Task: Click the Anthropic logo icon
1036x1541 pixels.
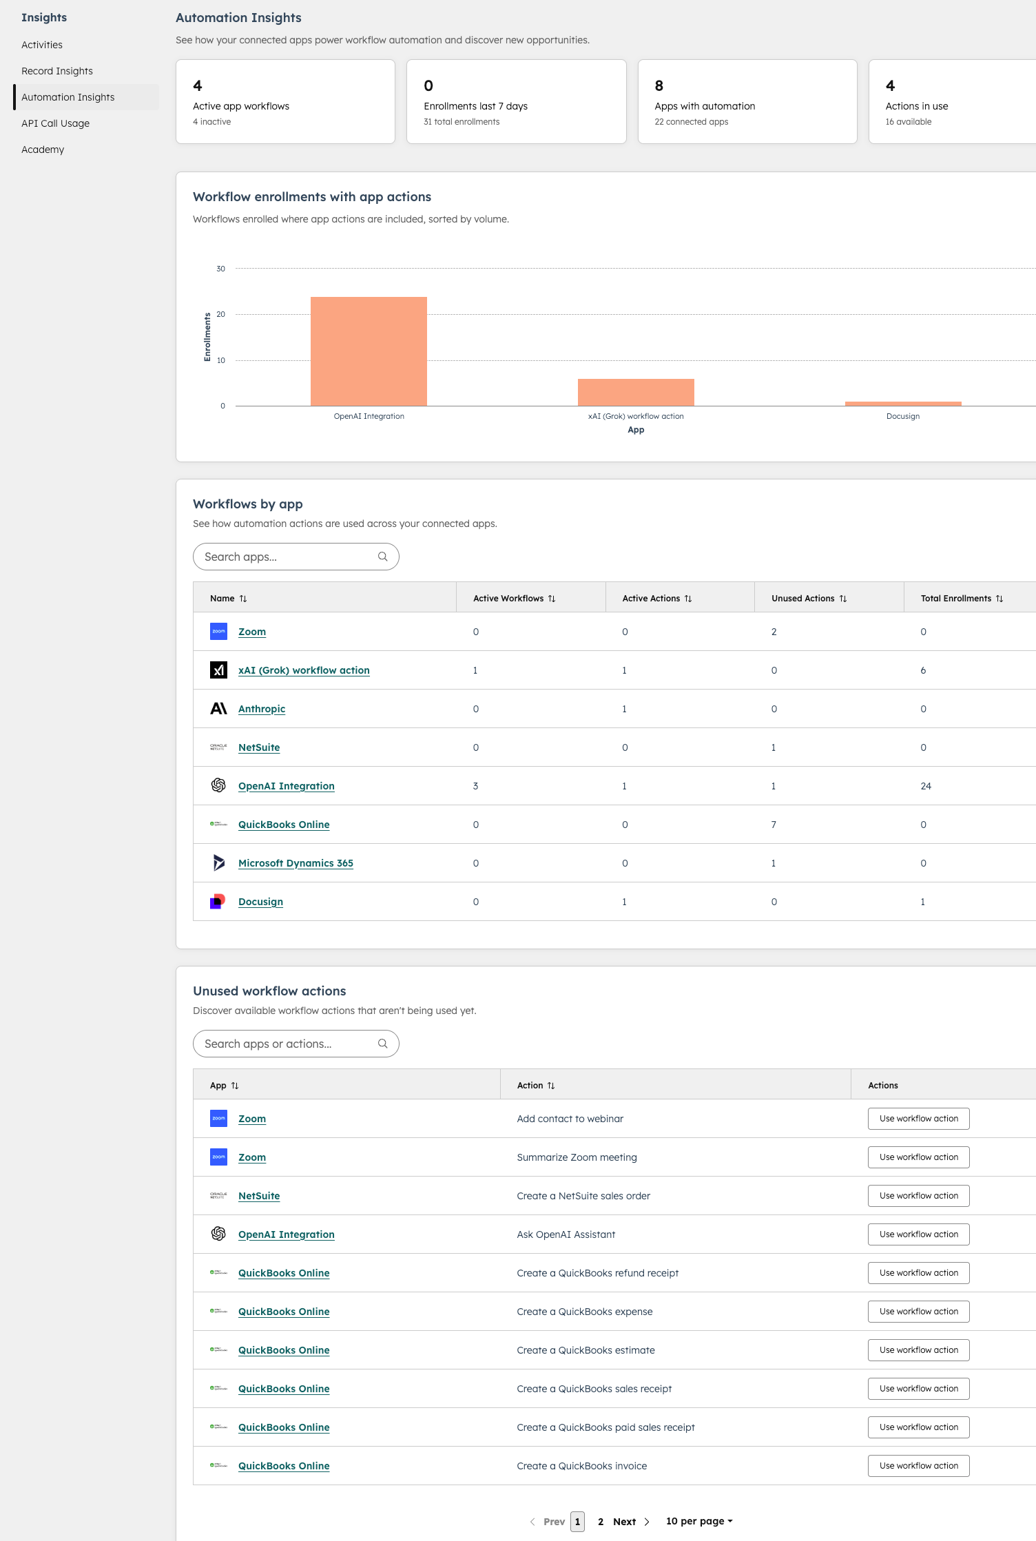Action: coord(218,708)
